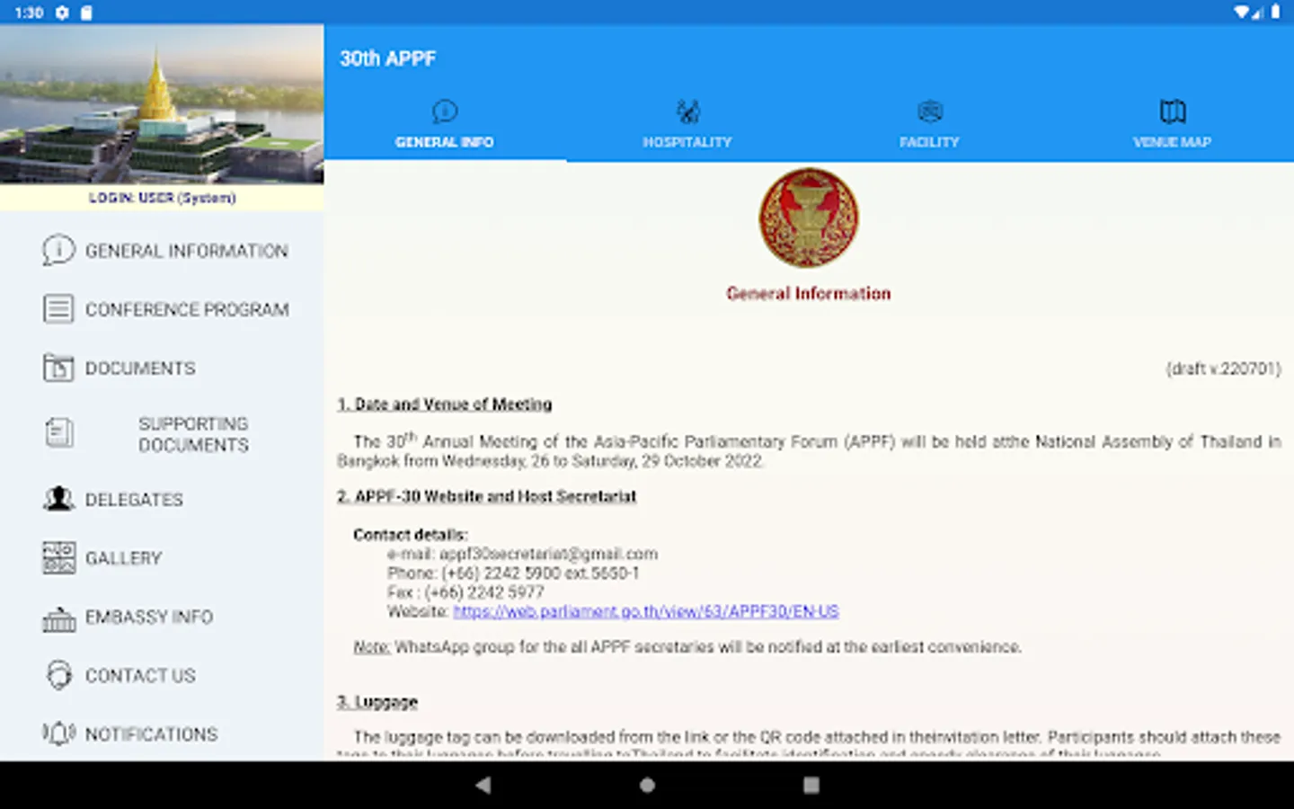The image size is (1294, 809).
Task: Tap heading 'Date and Venue of Meeting'
Action: click(453, 404)
